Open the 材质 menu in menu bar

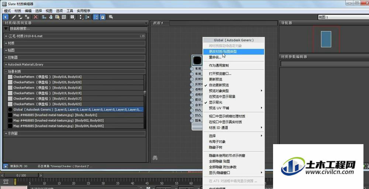18,11
